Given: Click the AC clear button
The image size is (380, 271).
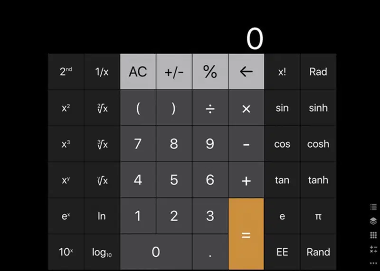Looking at the screenshot, I should (138, 72).
